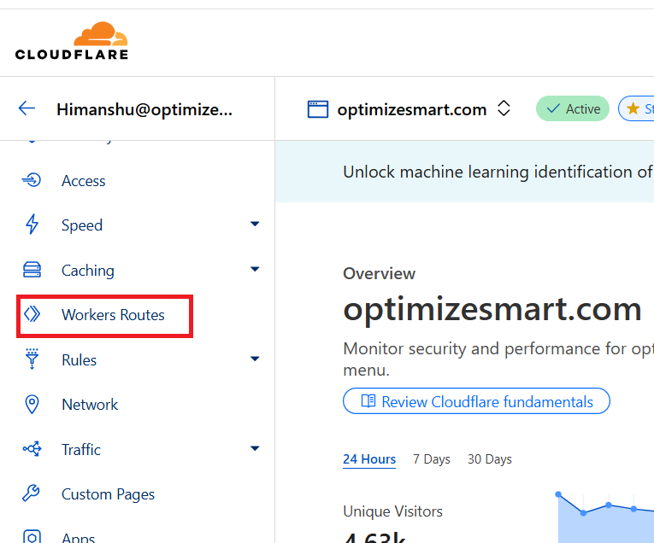Click the Caching drive icon
654x543 pixels.
[x=32, y=271]
